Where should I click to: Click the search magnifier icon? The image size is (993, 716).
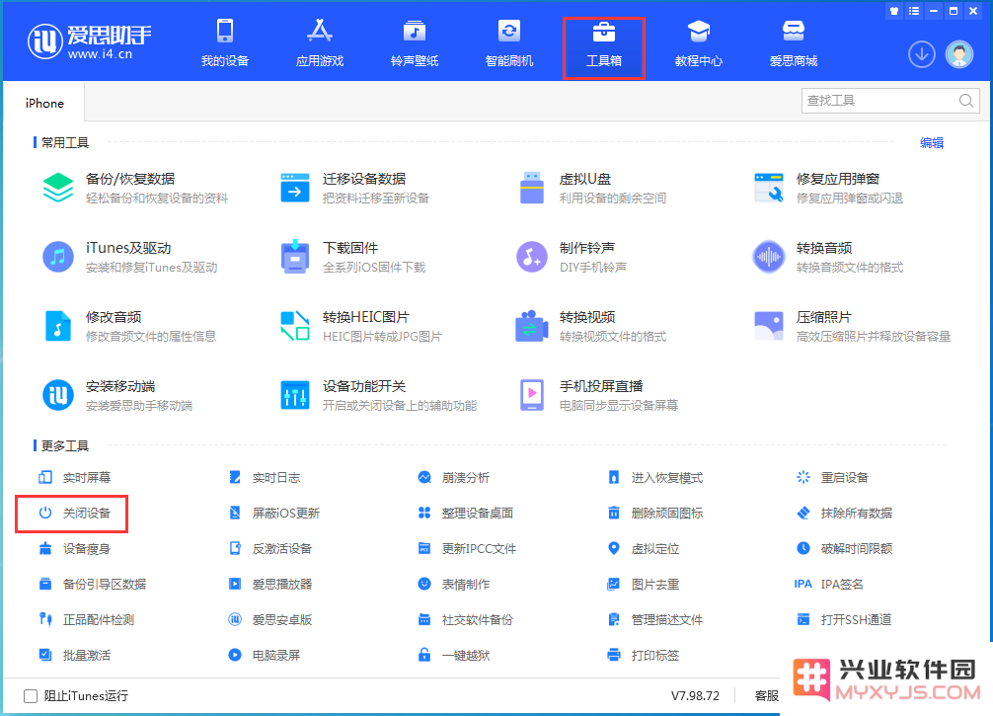coord(965,101)
